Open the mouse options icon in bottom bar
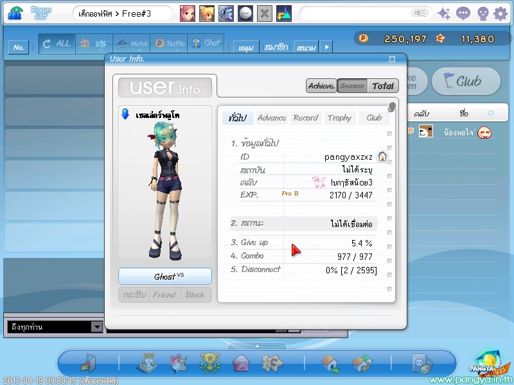The width and height of the screenshot is (514, 385). click(x=422, y=363)
